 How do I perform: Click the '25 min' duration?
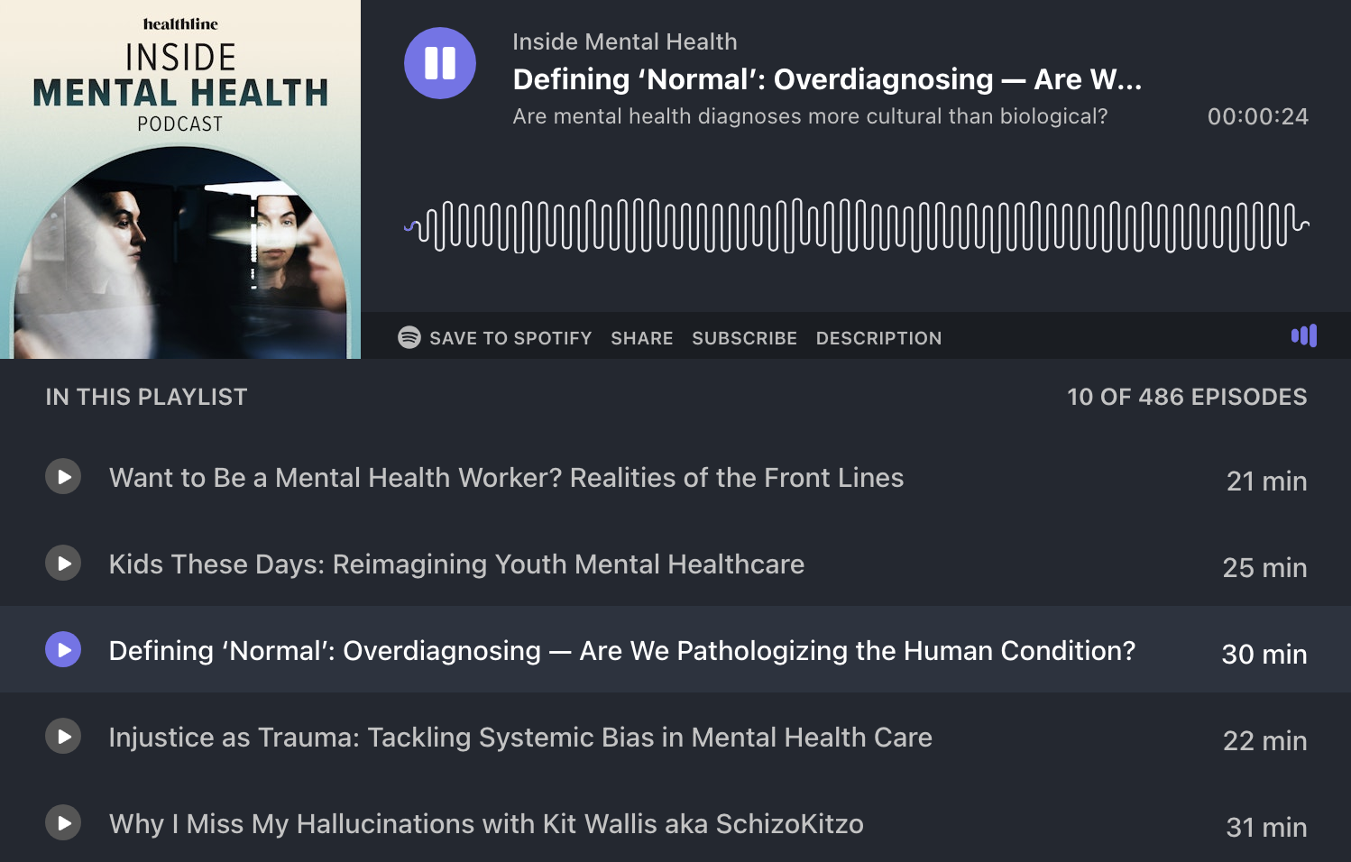point(1265,568)
